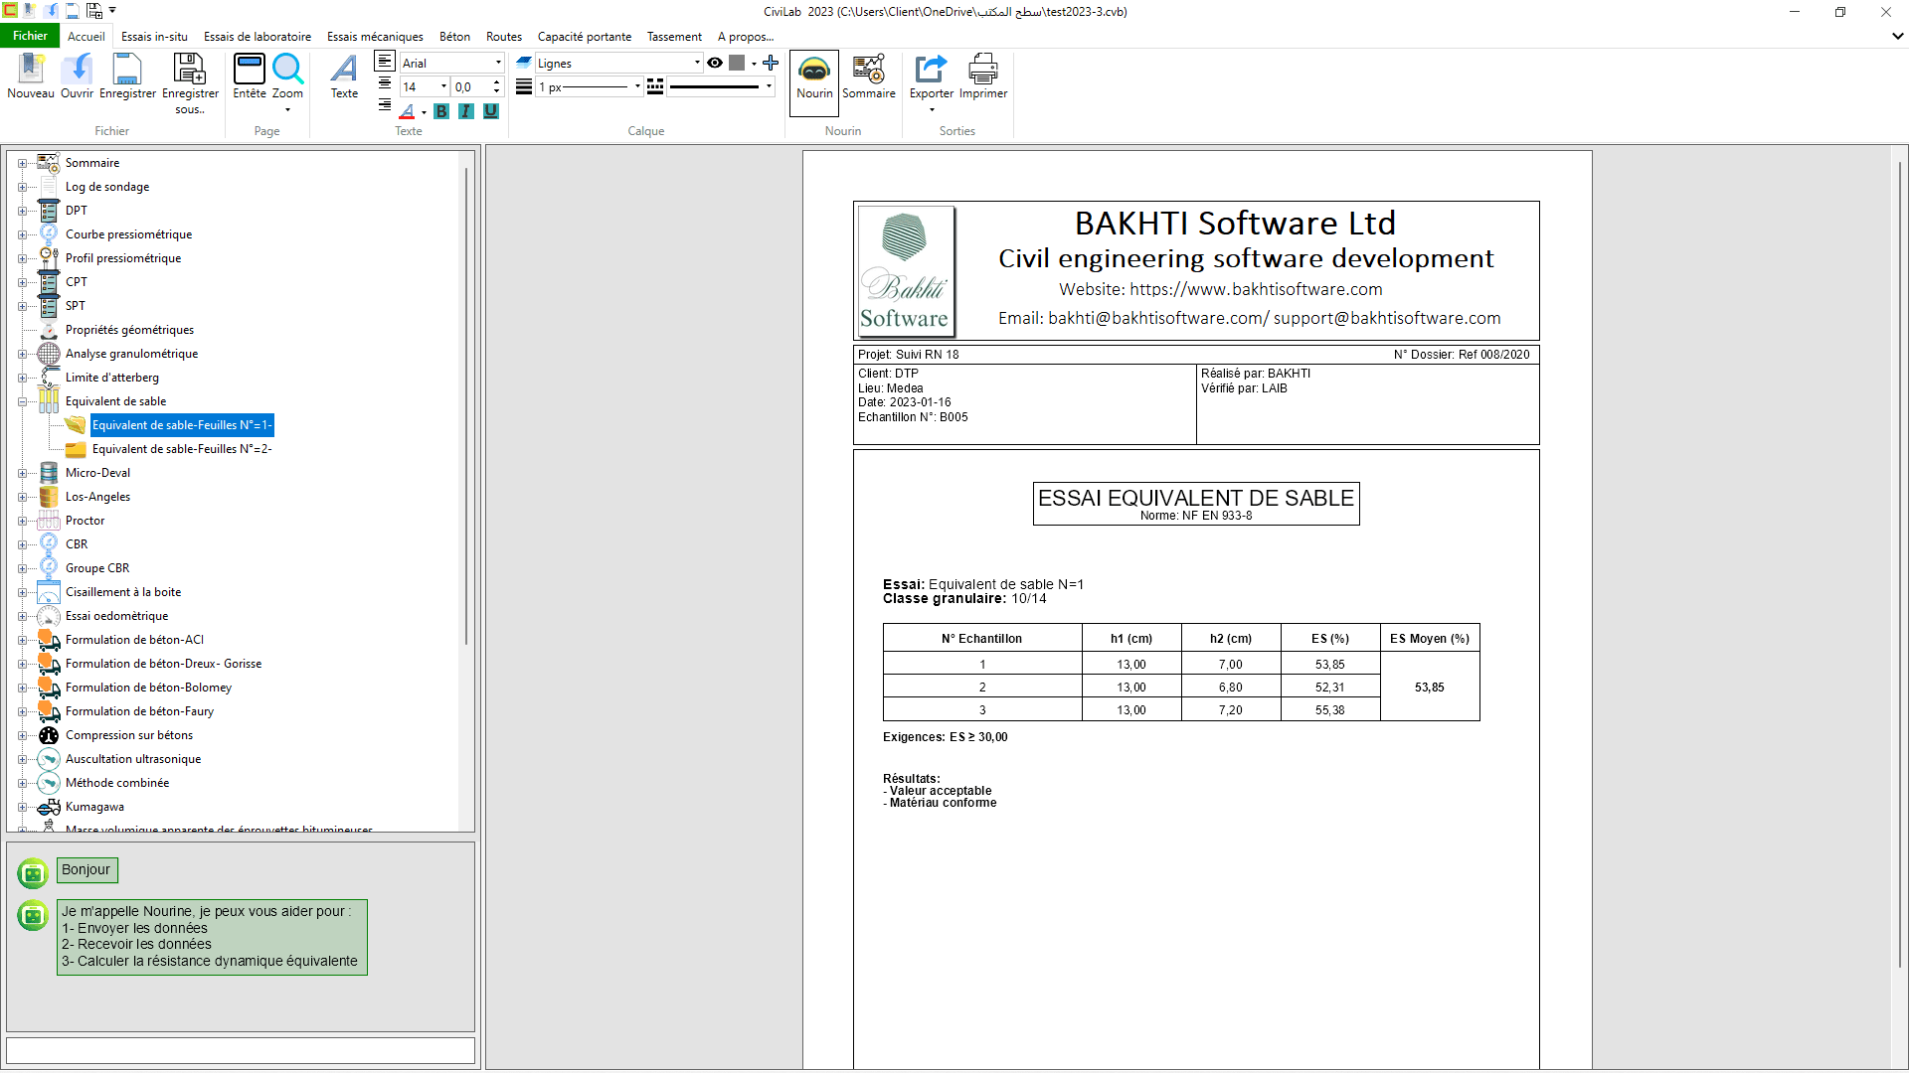
Task: Open the Fichier menu
Action: coord(30,36)
